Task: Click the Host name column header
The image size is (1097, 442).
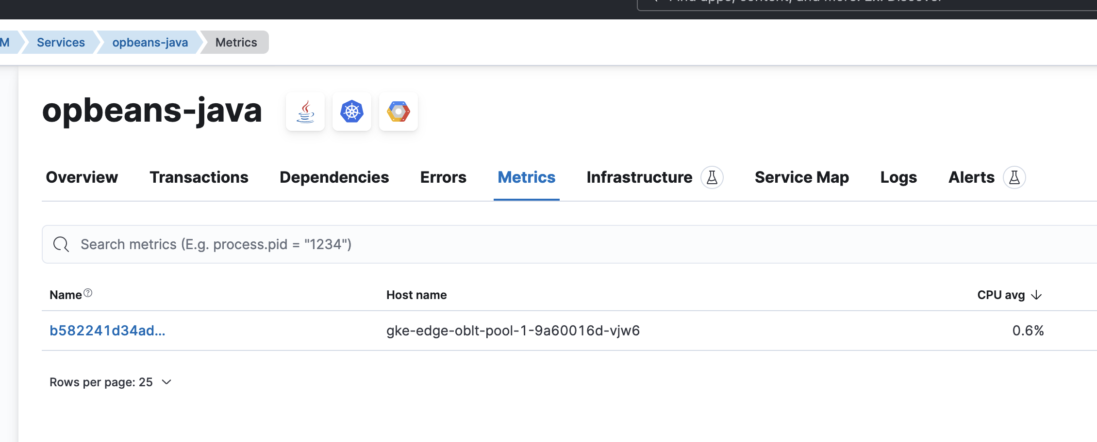Action: coord(416,295)
